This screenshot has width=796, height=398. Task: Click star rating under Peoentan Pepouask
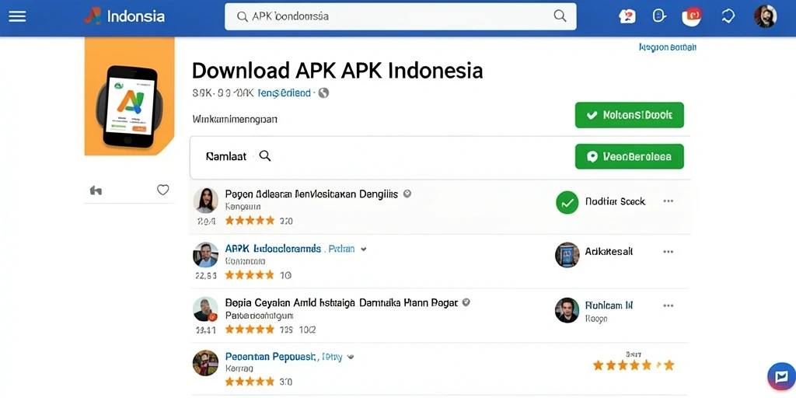tap(250, 381)
